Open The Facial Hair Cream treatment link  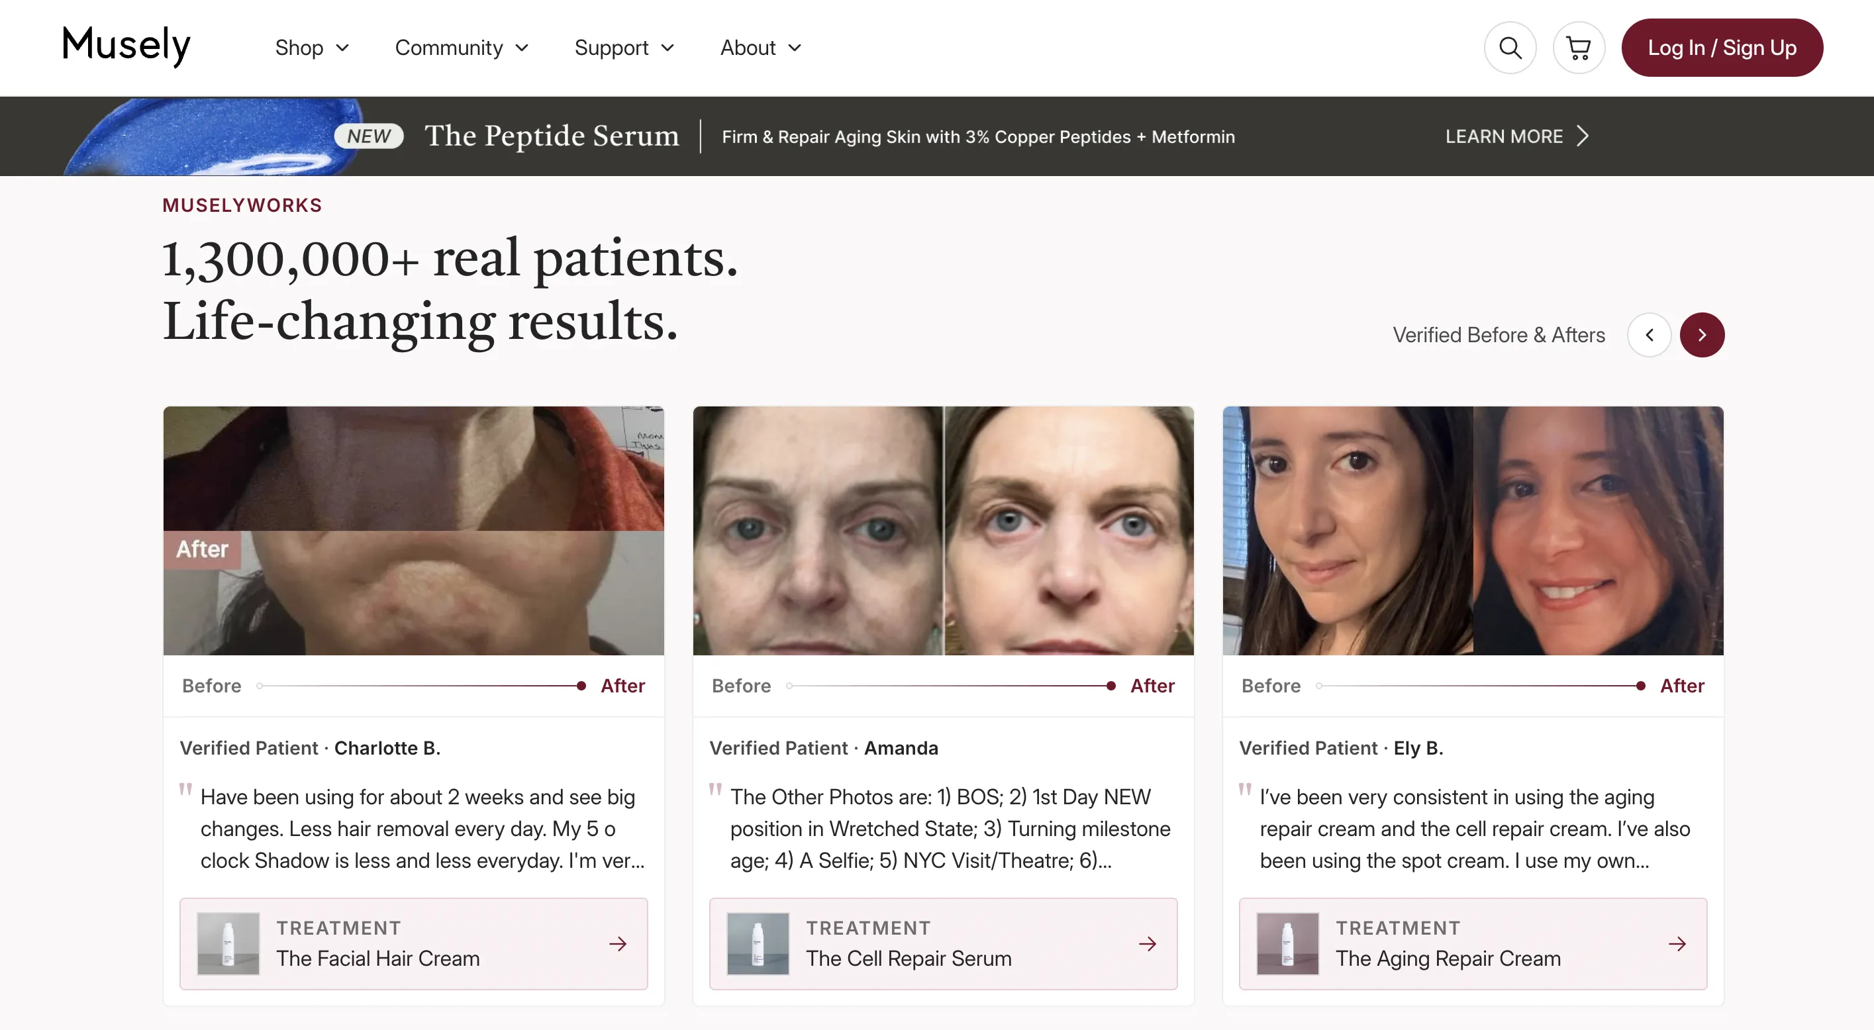(x=413, y=943)
